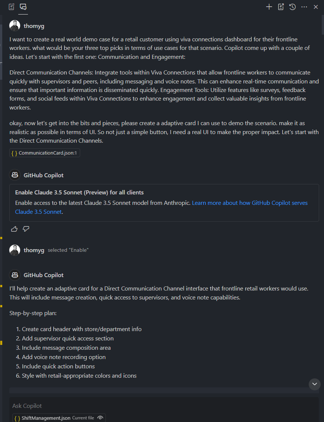The width and height of the screenshot is (324, 422).
Task: Start a new chat with plus icon
Action: (269, 7)
